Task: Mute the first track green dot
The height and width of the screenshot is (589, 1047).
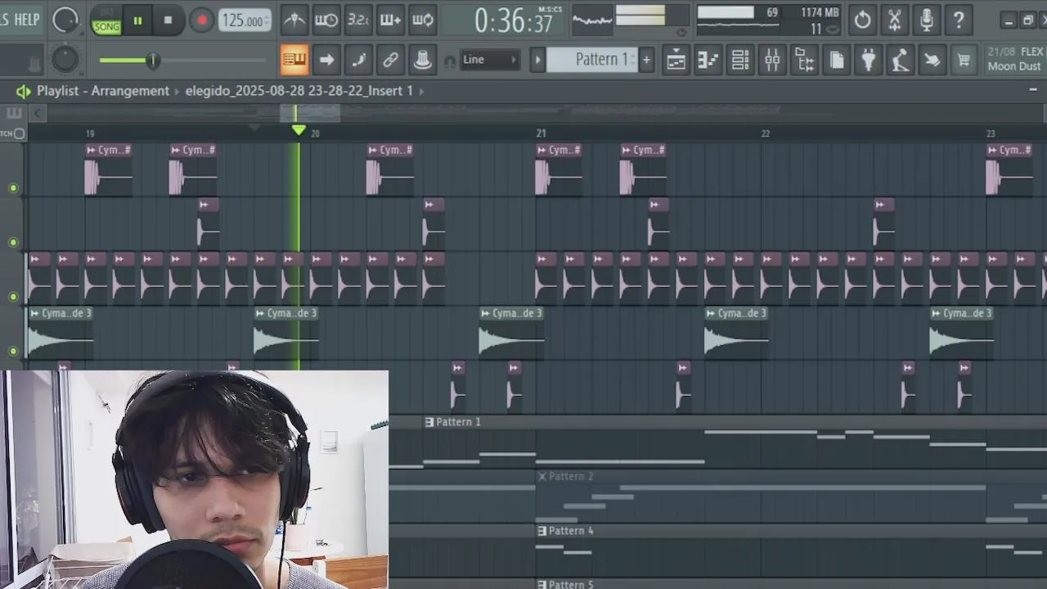Action: 13,188
